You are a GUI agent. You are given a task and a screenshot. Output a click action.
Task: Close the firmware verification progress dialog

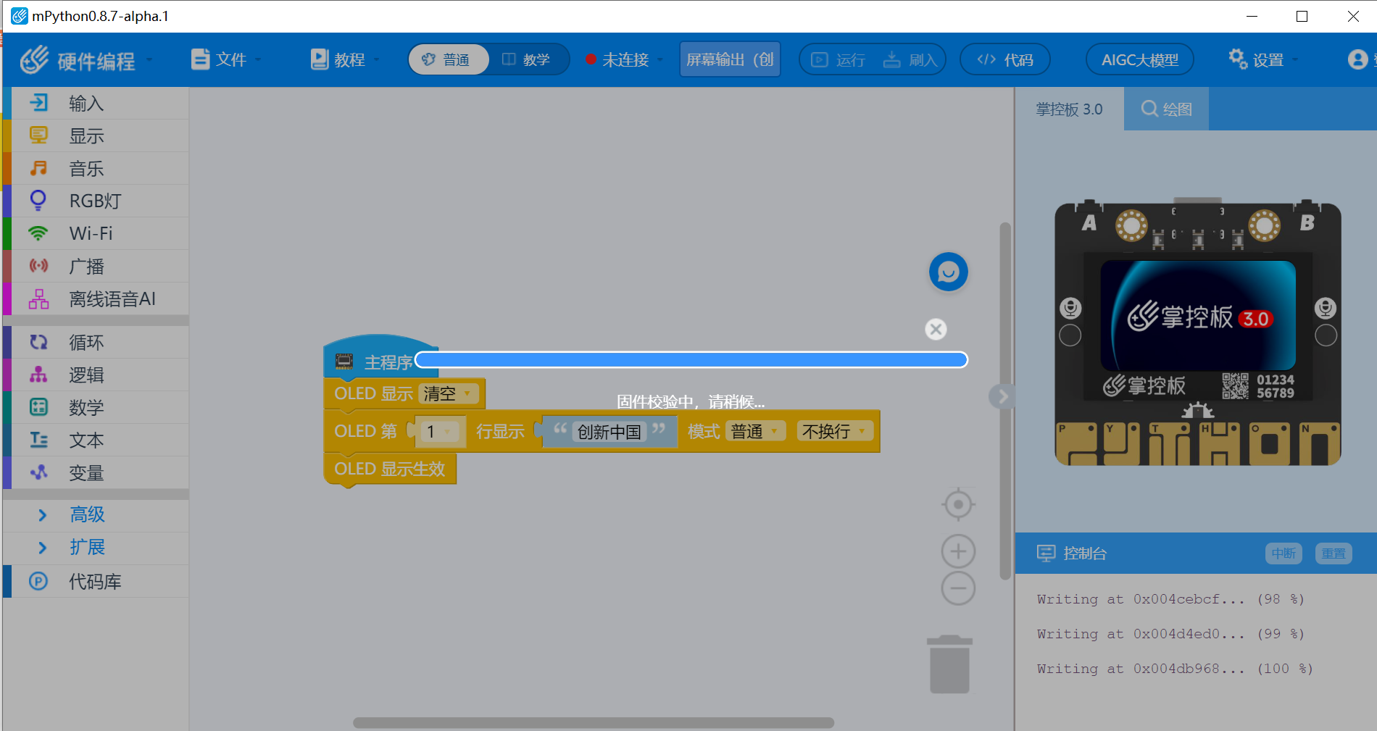(936, 329)
